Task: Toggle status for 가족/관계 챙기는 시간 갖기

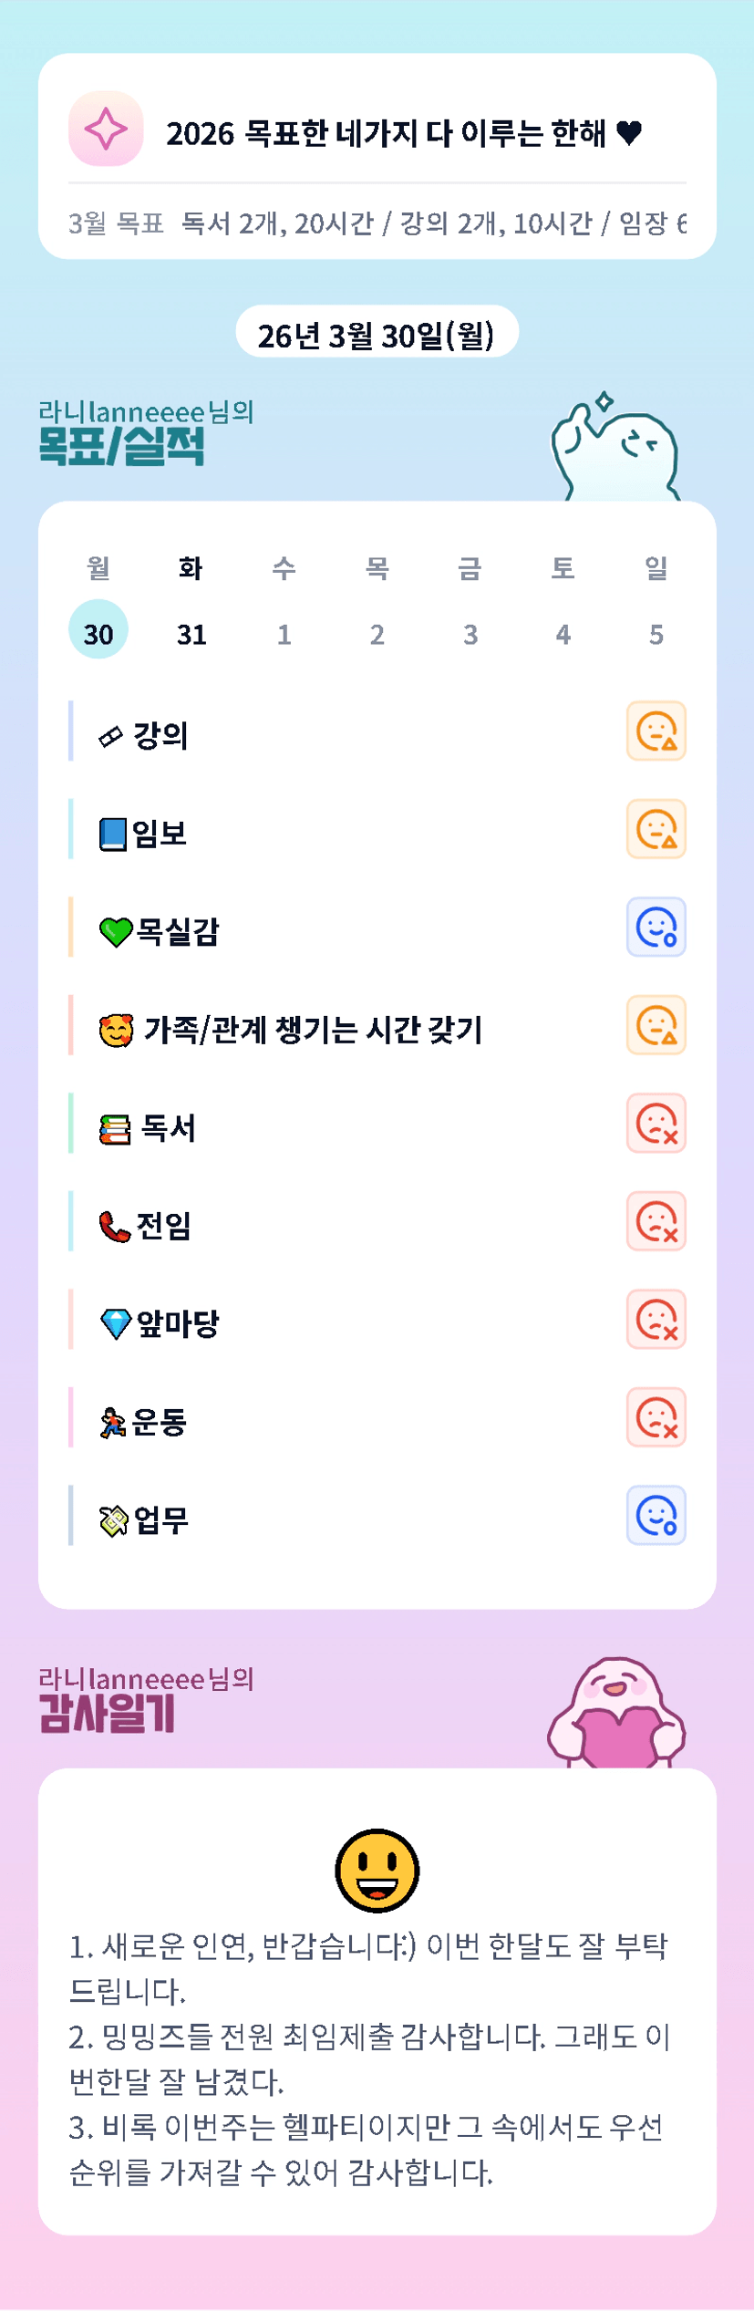Action: click(656, 1025)
